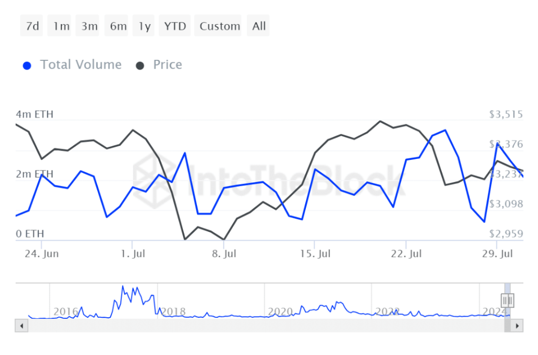Show the 1y time range

coord(145,26)
